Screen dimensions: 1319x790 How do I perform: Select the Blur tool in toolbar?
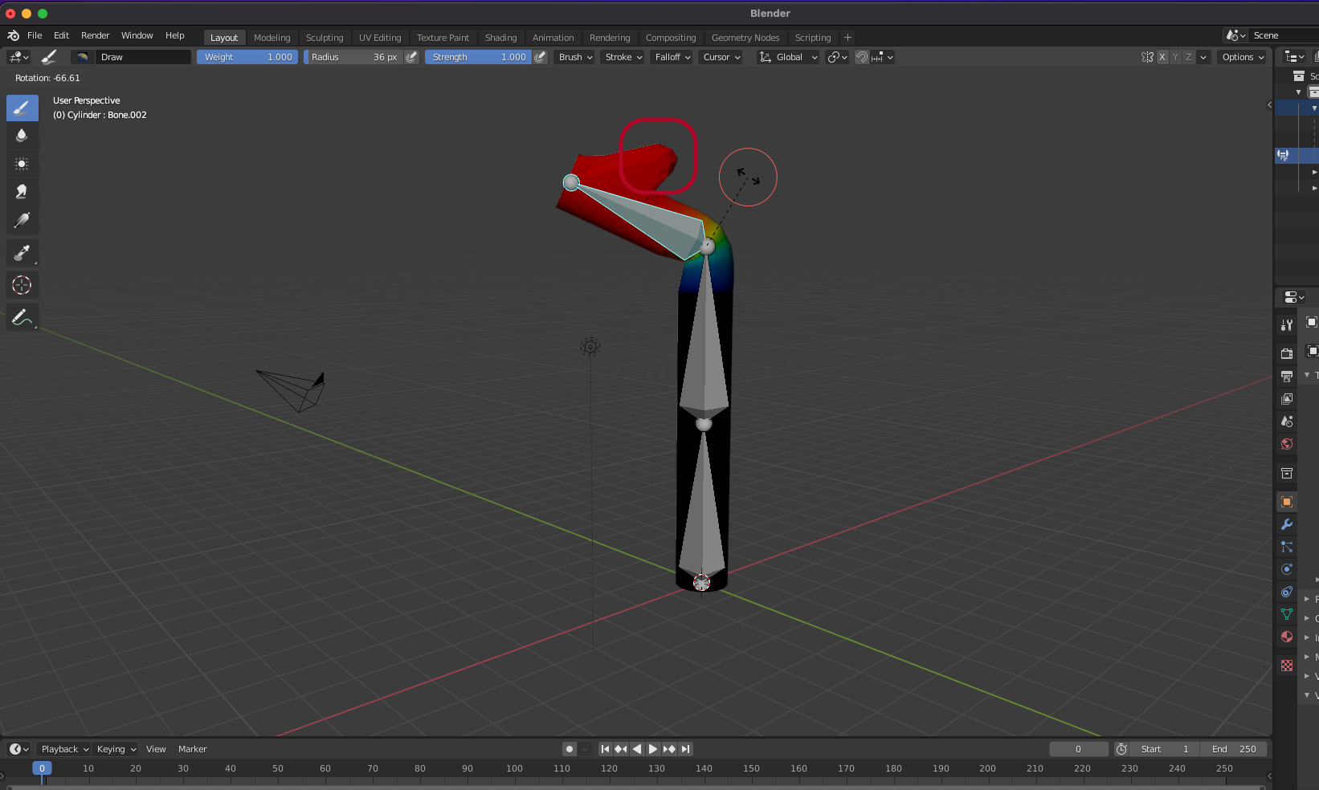click(22, 136)
